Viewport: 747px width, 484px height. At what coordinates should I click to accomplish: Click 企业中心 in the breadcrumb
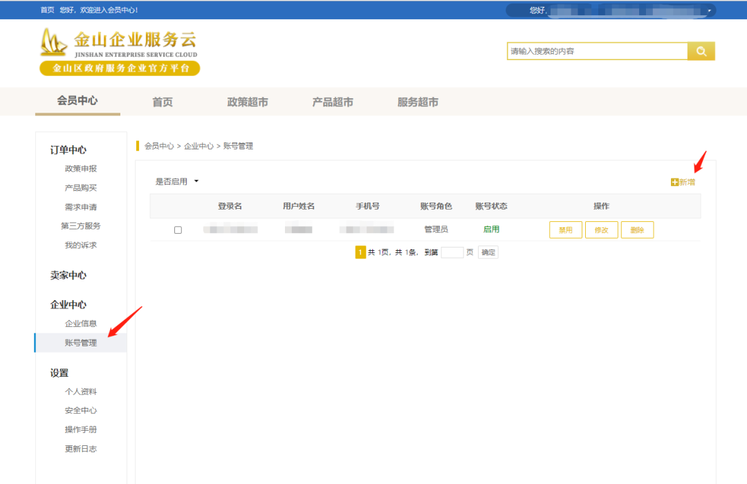(199, 147)
